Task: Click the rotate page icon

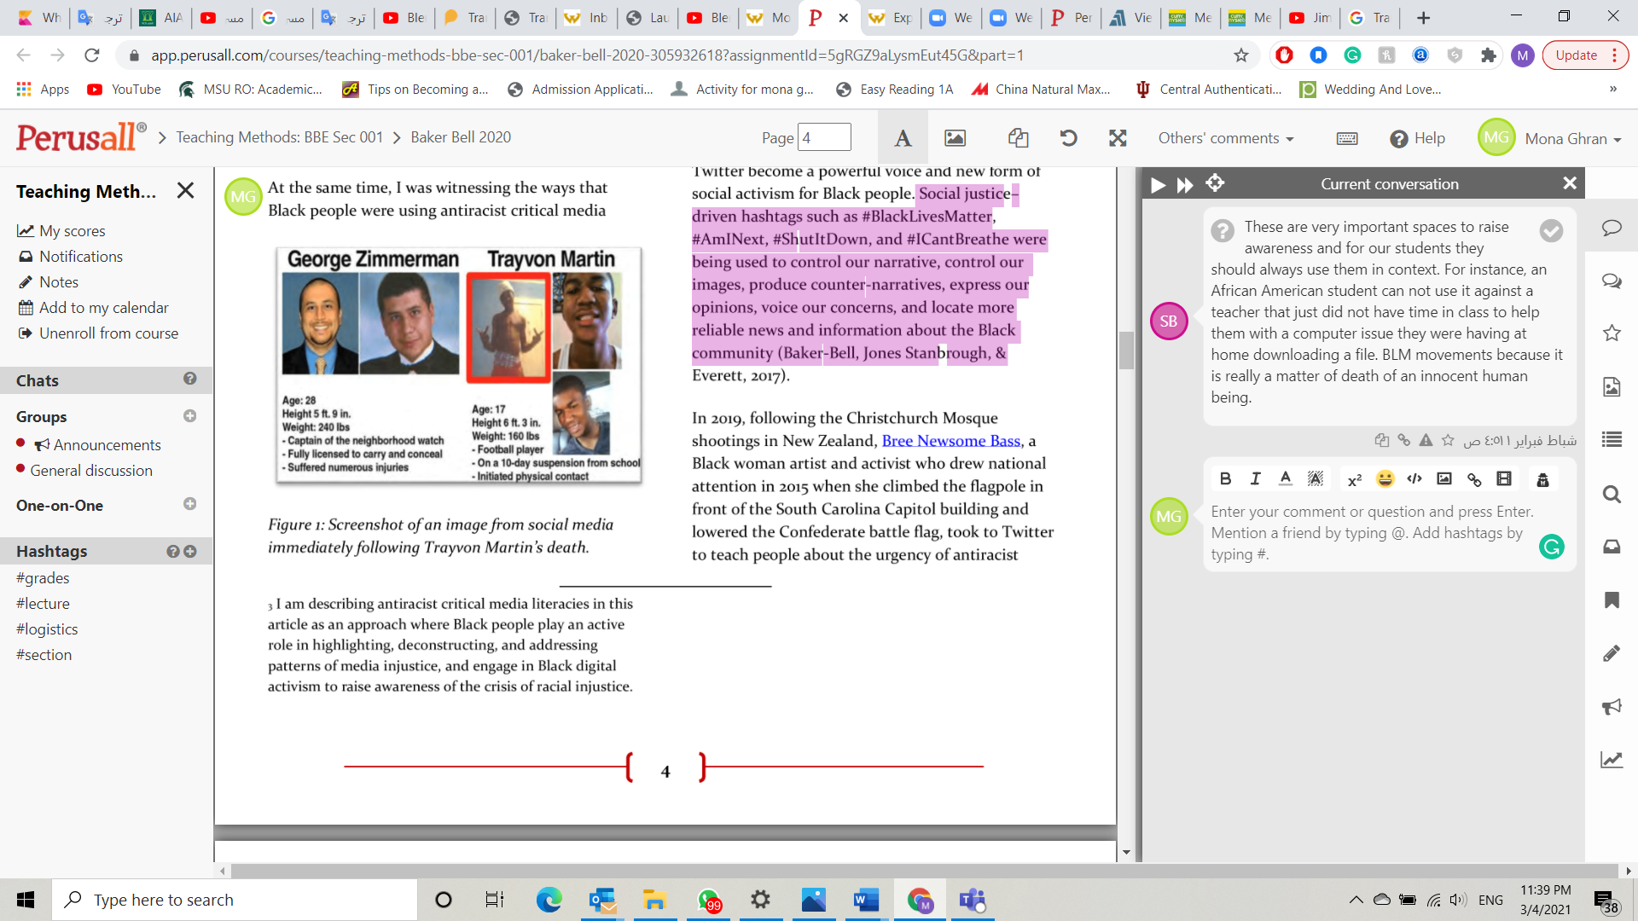Action: [x=1068, y=138]
